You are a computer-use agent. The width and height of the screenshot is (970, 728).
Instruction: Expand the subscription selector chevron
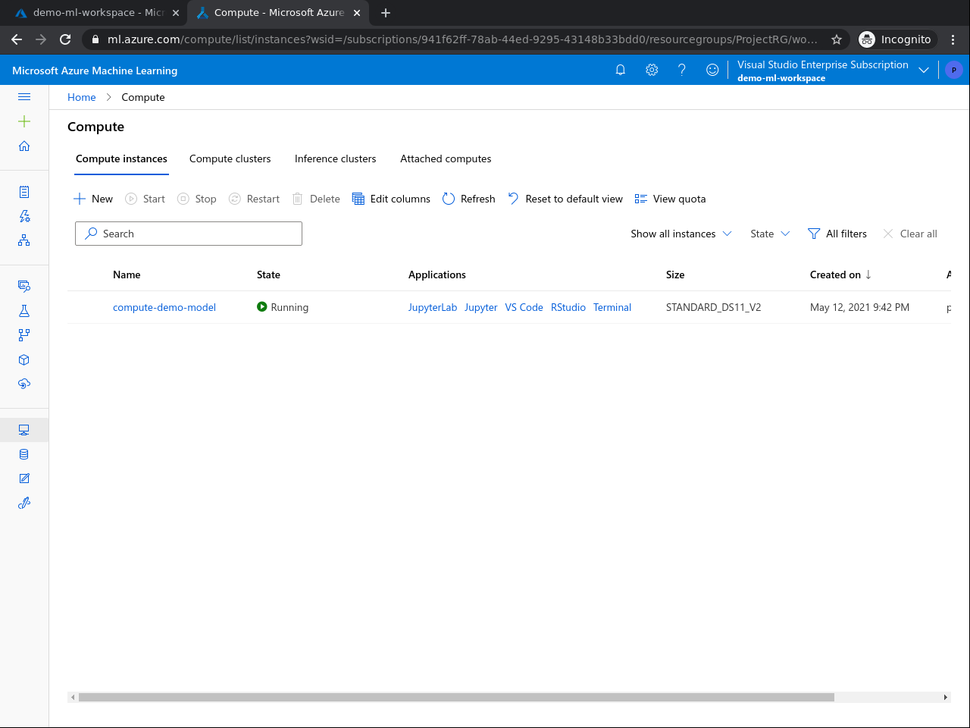(x=924, y=70)
